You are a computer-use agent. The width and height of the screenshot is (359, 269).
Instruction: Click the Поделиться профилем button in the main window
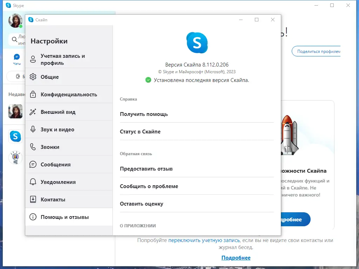tap(316, 51)
